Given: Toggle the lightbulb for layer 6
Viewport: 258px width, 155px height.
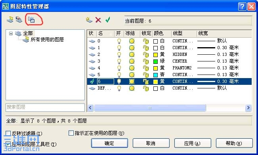Looking at the screenshot, I should 119,81.
